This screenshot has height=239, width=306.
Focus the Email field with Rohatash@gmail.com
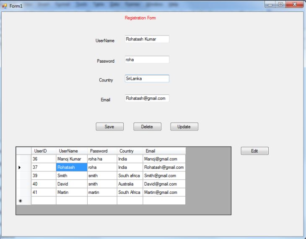click(x=147, y=98)
